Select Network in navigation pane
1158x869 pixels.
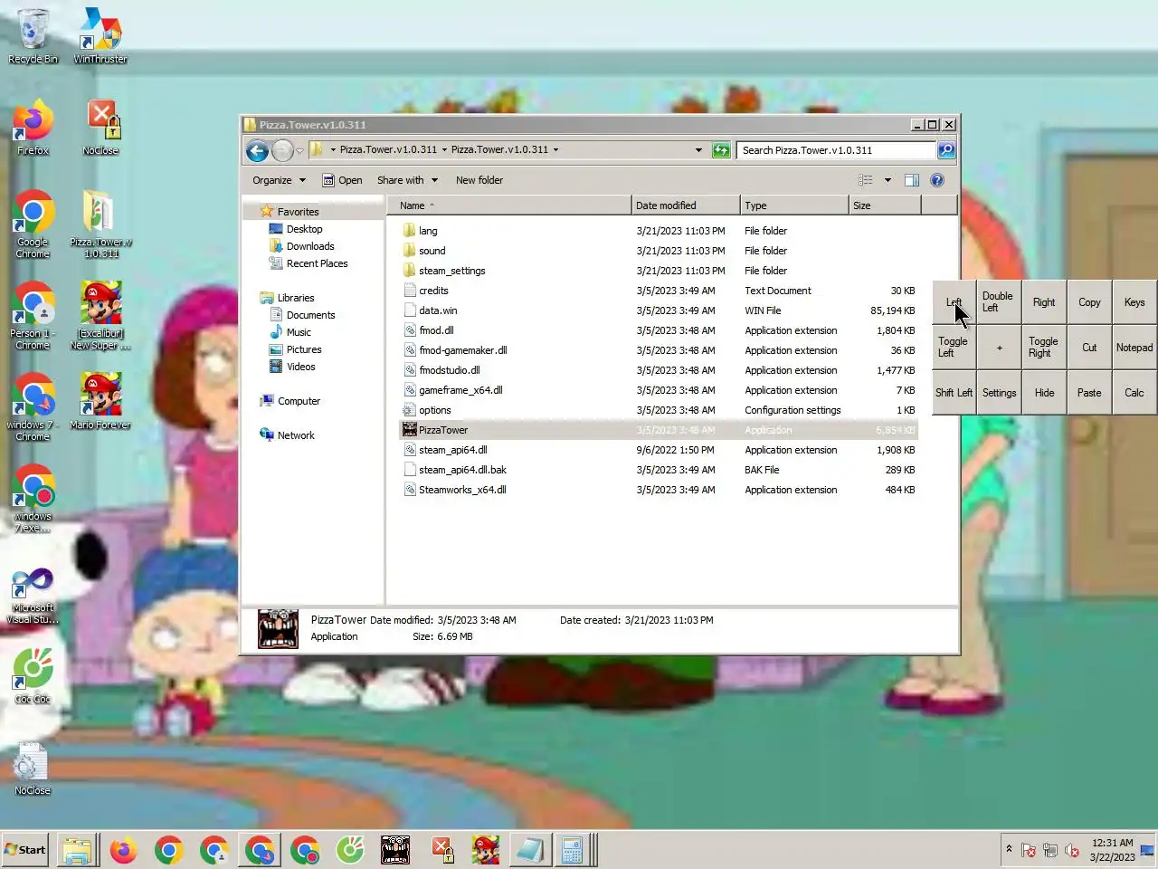296,435
